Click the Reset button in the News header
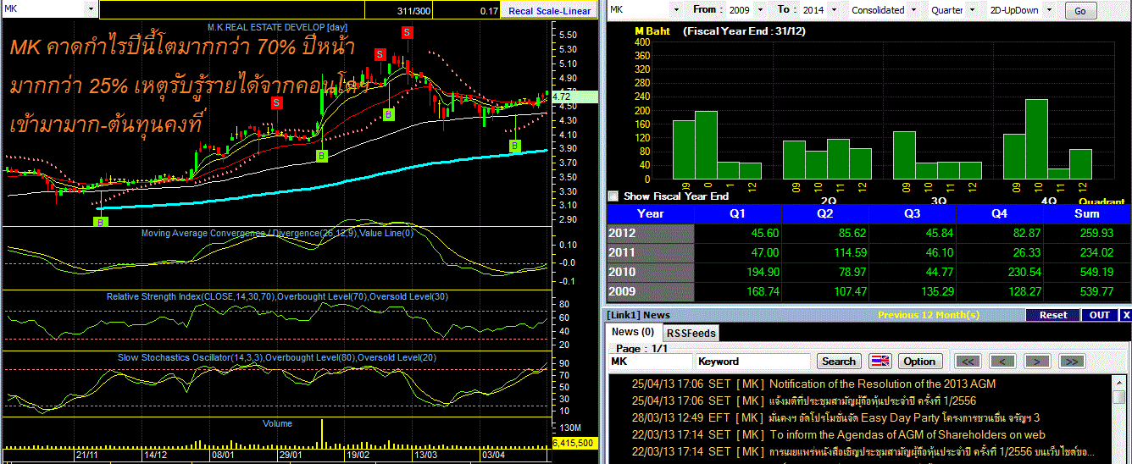Viewport: 1132px width, 464px height. 1053,315
